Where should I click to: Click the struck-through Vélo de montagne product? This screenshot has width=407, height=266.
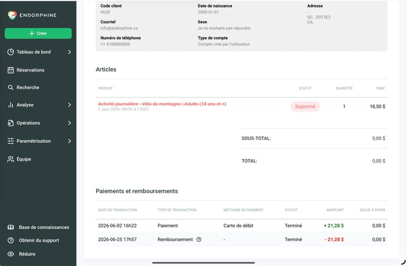point(162,104)
